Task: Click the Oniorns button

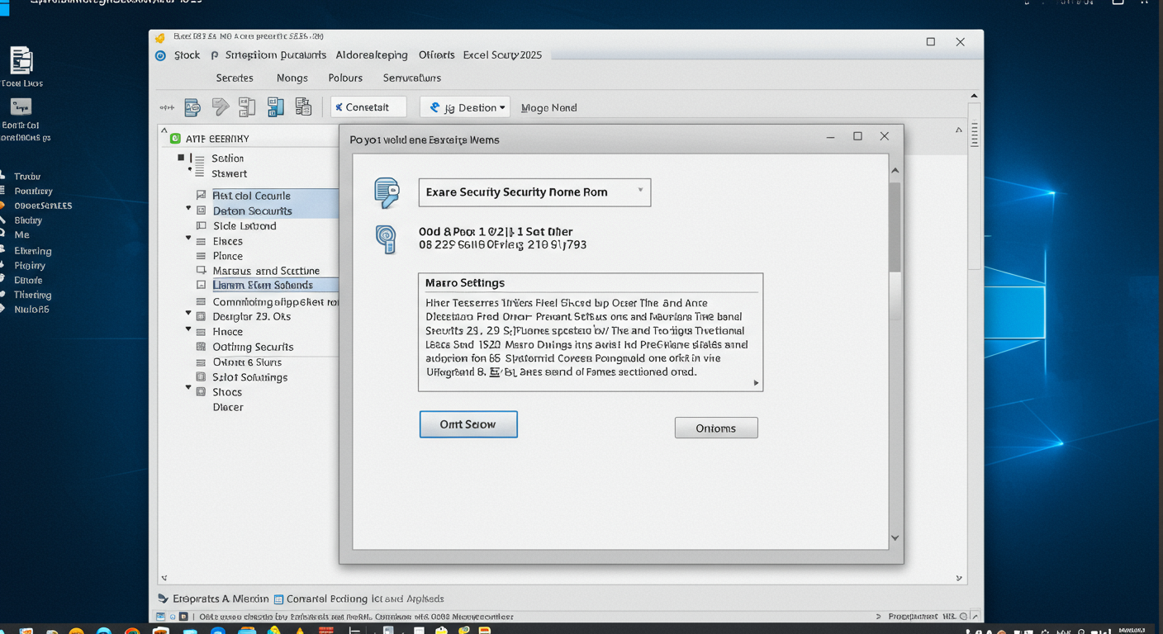Action: (716, 428)
